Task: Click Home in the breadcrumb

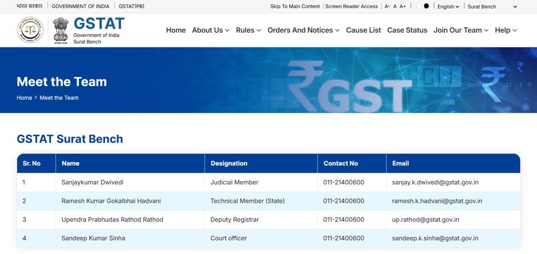Action: 25,98
